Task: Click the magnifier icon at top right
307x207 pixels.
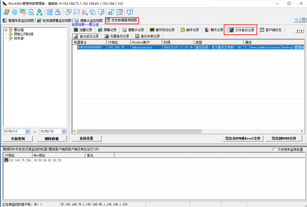Action: pyautogui.click(x=297, y=20)
